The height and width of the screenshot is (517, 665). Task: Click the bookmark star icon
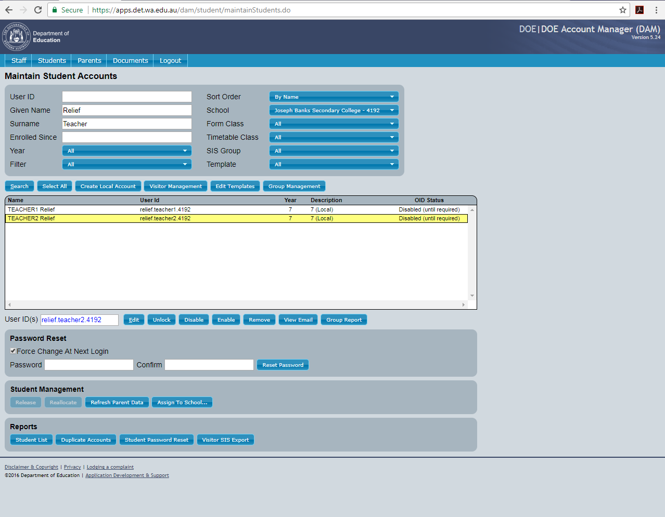[622, 10]
